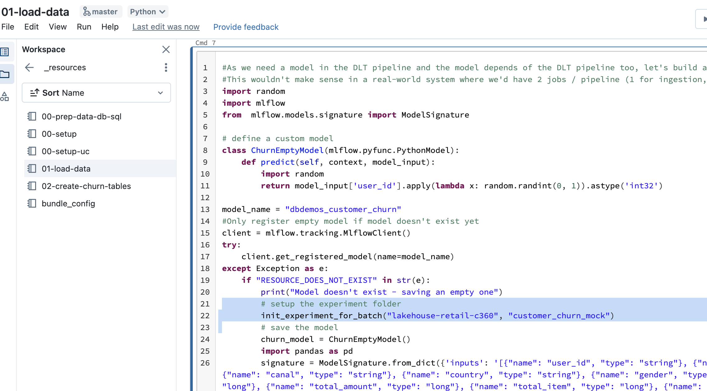This screenshot has height=391, width=707.
Task: Open the File menu
Action: click(8, 27)
